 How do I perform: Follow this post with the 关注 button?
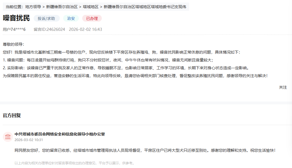pos(283,87)
